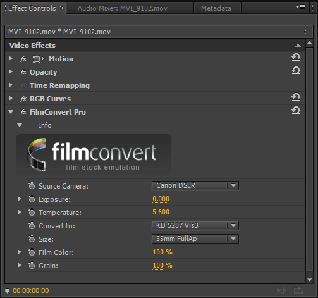Open the panel flyout menu
Image resolution: width=318 pixels, height=298 pixels.
coord(300,8)
